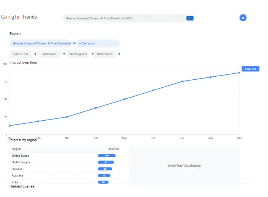Expand the Worldwide region dropdown

pos(49,54)
